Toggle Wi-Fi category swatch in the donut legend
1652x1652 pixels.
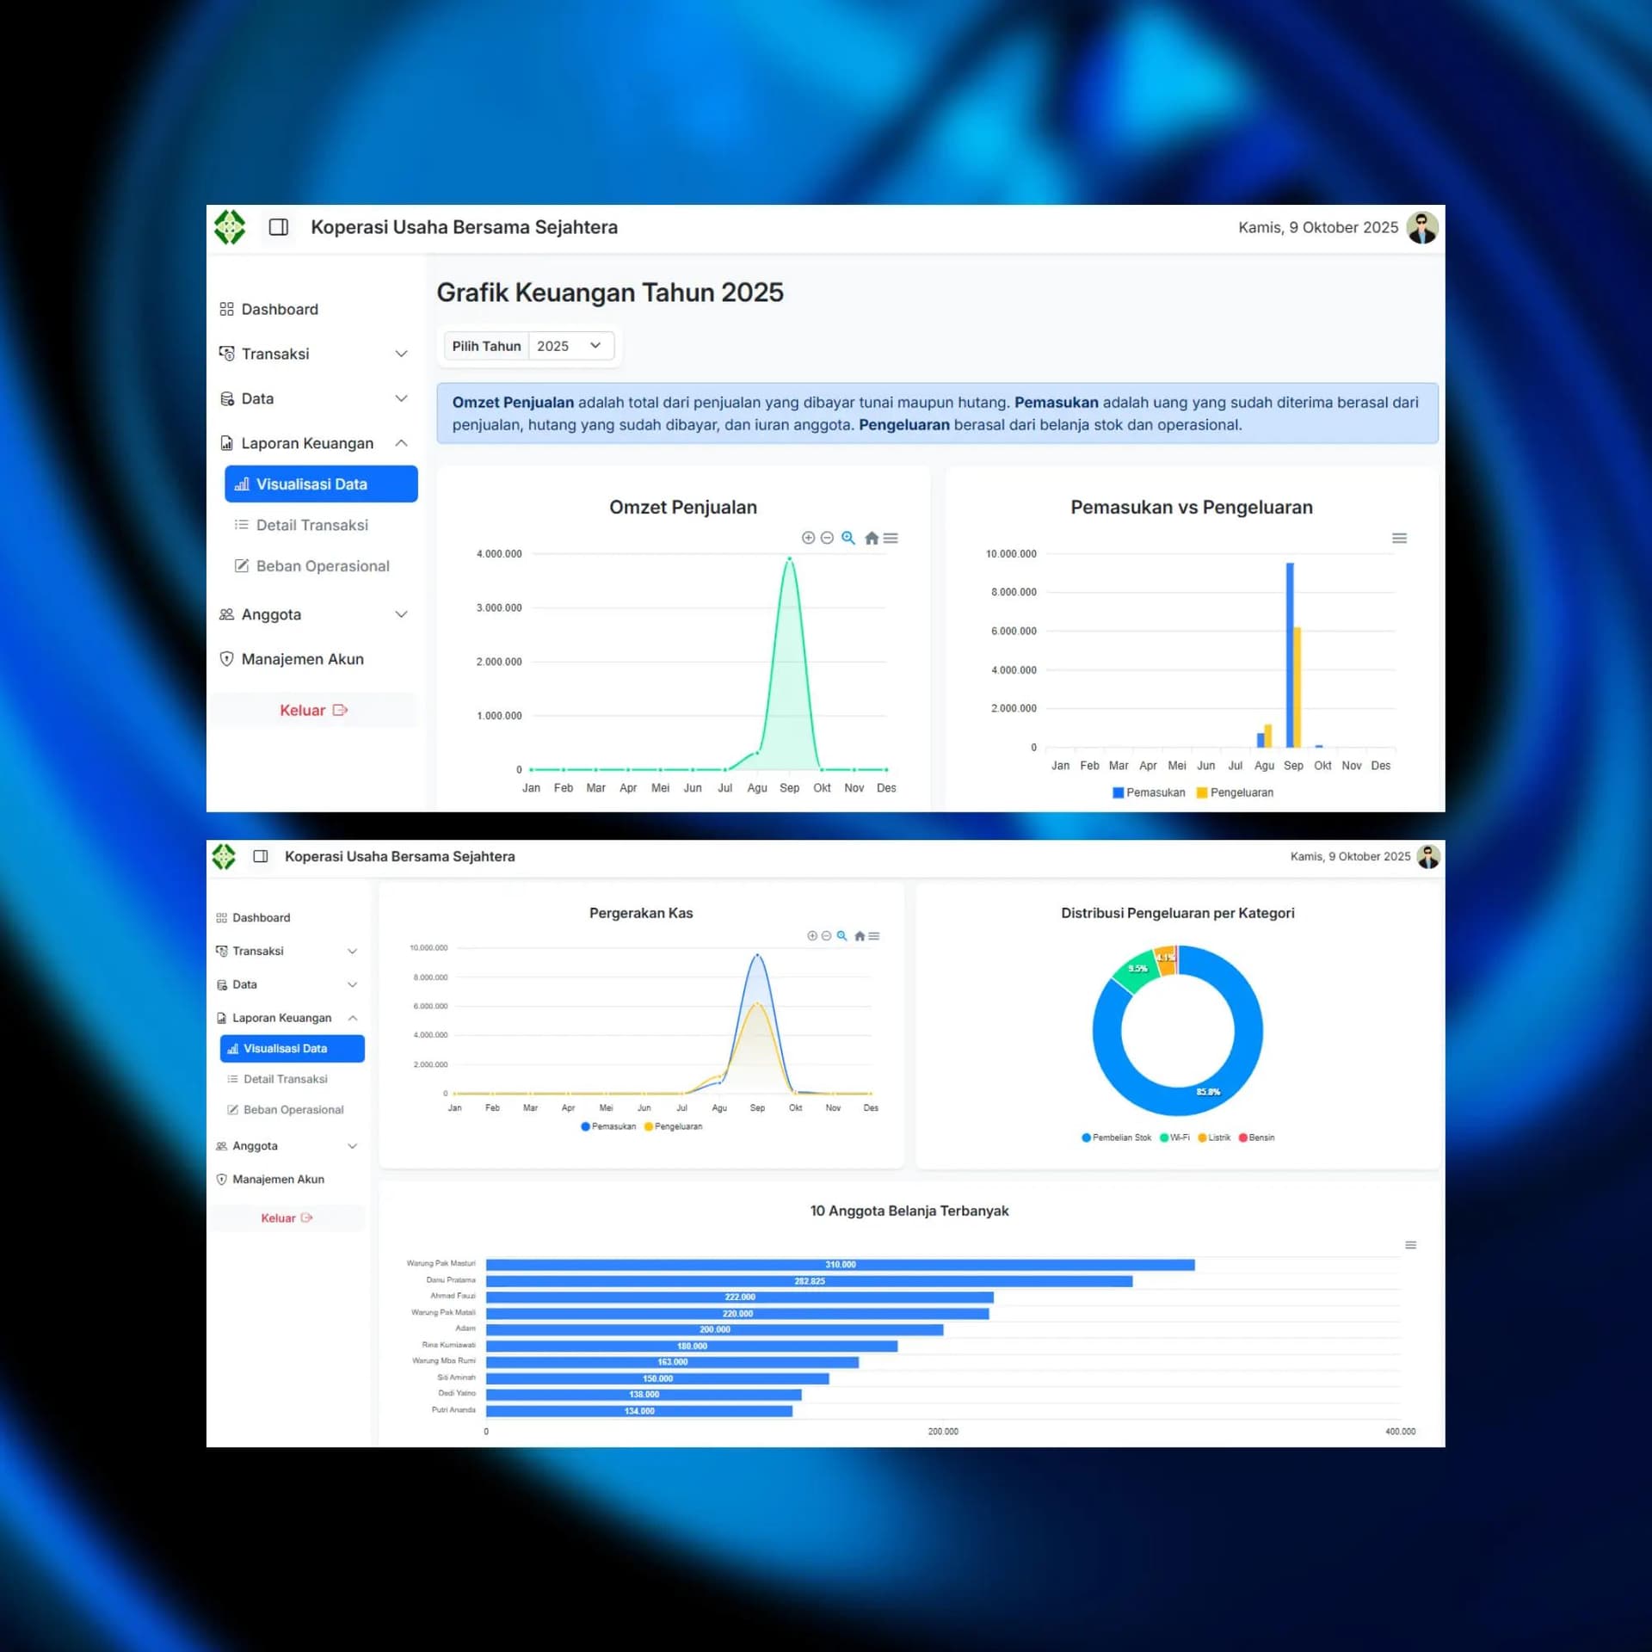coord(1164,1137)
